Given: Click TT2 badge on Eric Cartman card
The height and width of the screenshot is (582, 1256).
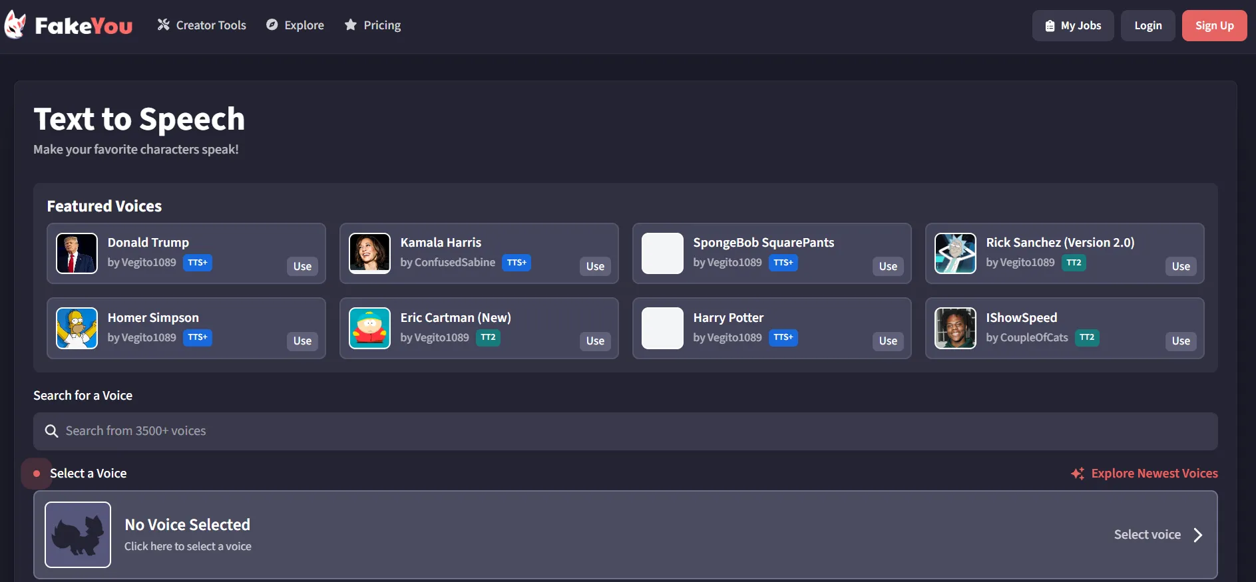Looking at the screenshot, I should (x=488, y=337).
